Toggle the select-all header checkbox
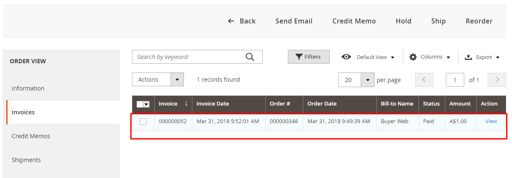Screen dimensions: 512x178 point(140,104)
